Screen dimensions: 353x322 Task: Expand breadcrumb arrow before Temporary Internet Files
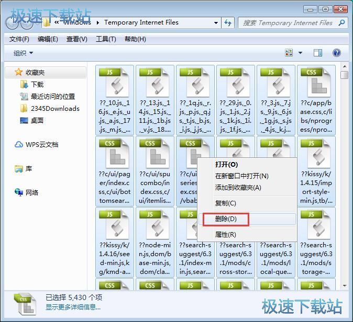coord(98,22)
